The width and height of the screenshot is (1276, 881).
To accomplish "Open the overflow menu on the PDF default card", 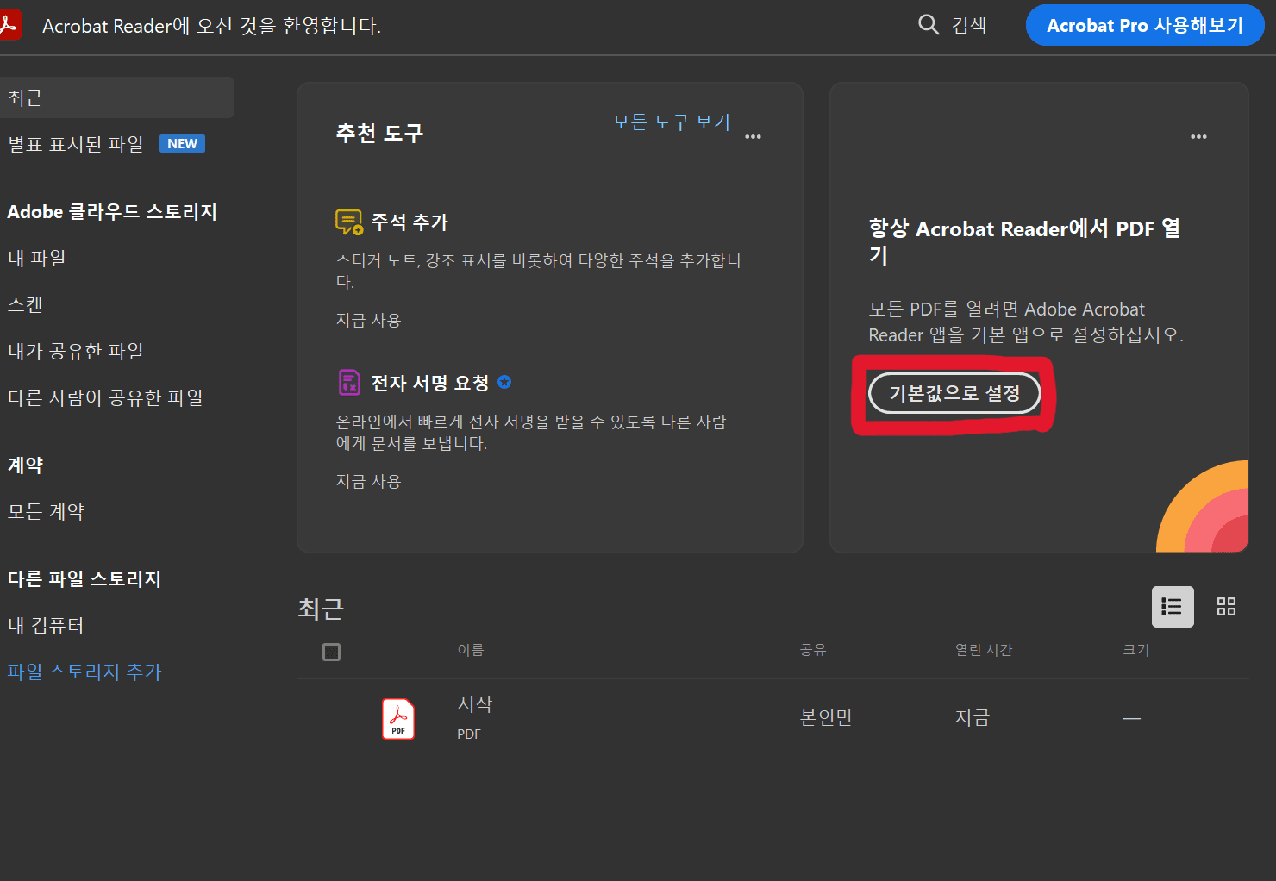I will tap(1198, 136).
